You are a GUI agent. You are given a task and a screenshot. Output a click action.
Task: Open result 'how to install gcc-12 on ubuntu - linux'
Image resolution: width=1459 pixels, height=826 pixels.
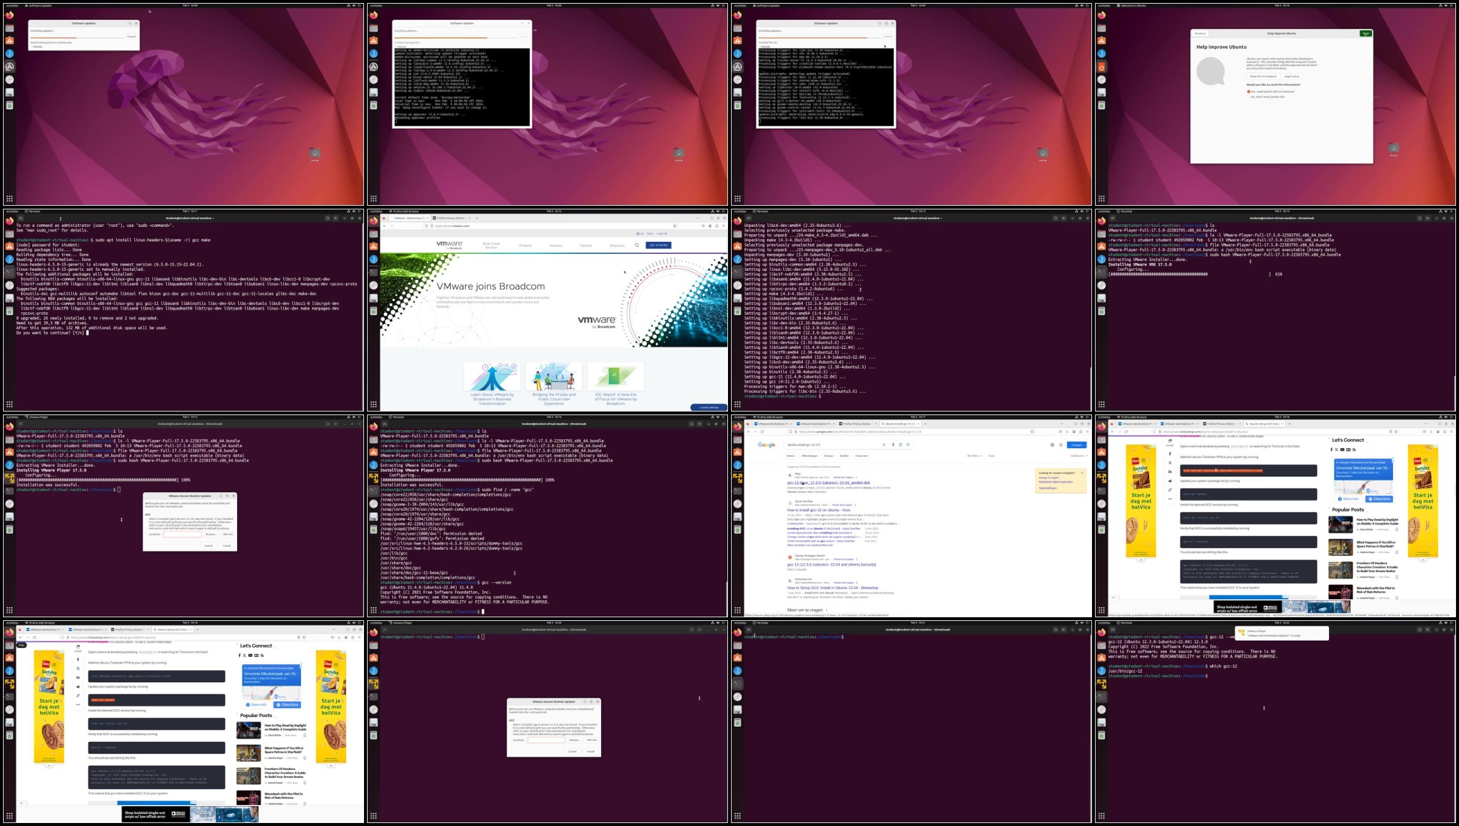pyautogui.click(x=819, y=510)
